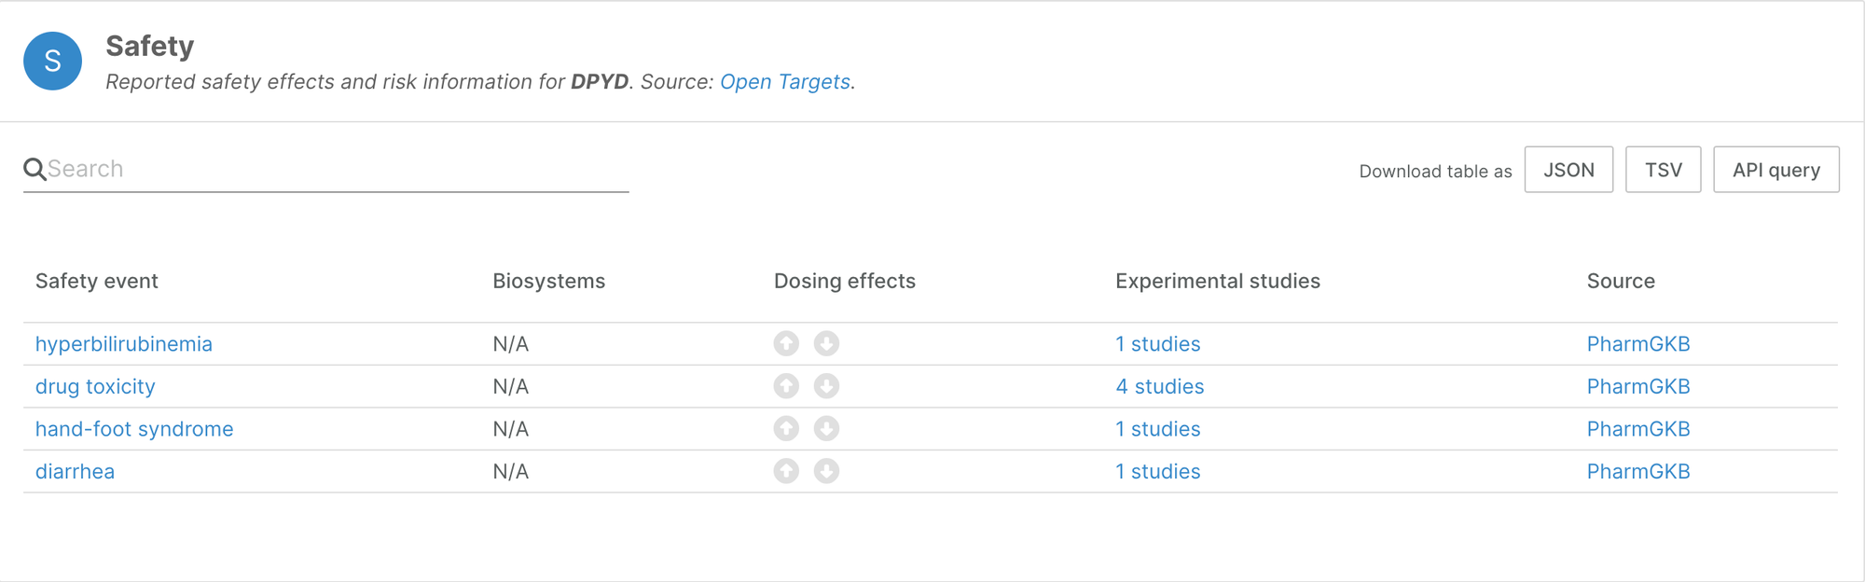
Task: Click the down arrow icon for hyperbilirubinemia
Action: [x=826, y=344]
